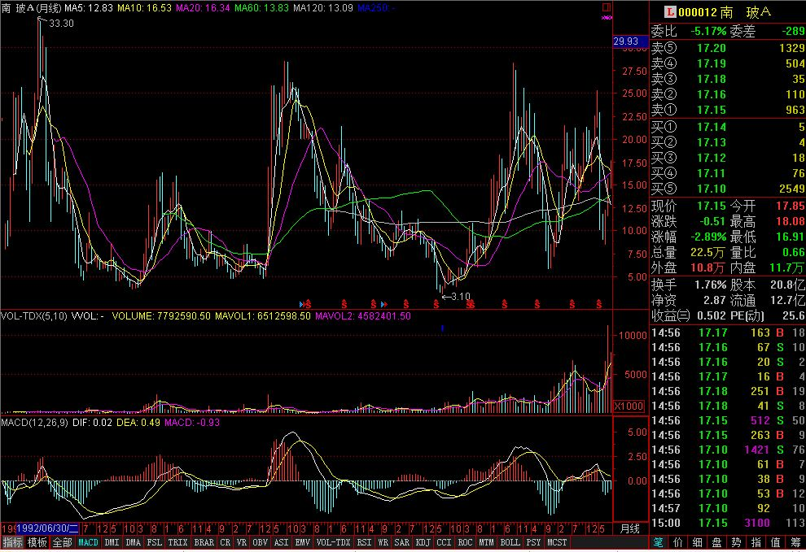Click the 指标 button at bottom left

(x=12, y=542)
